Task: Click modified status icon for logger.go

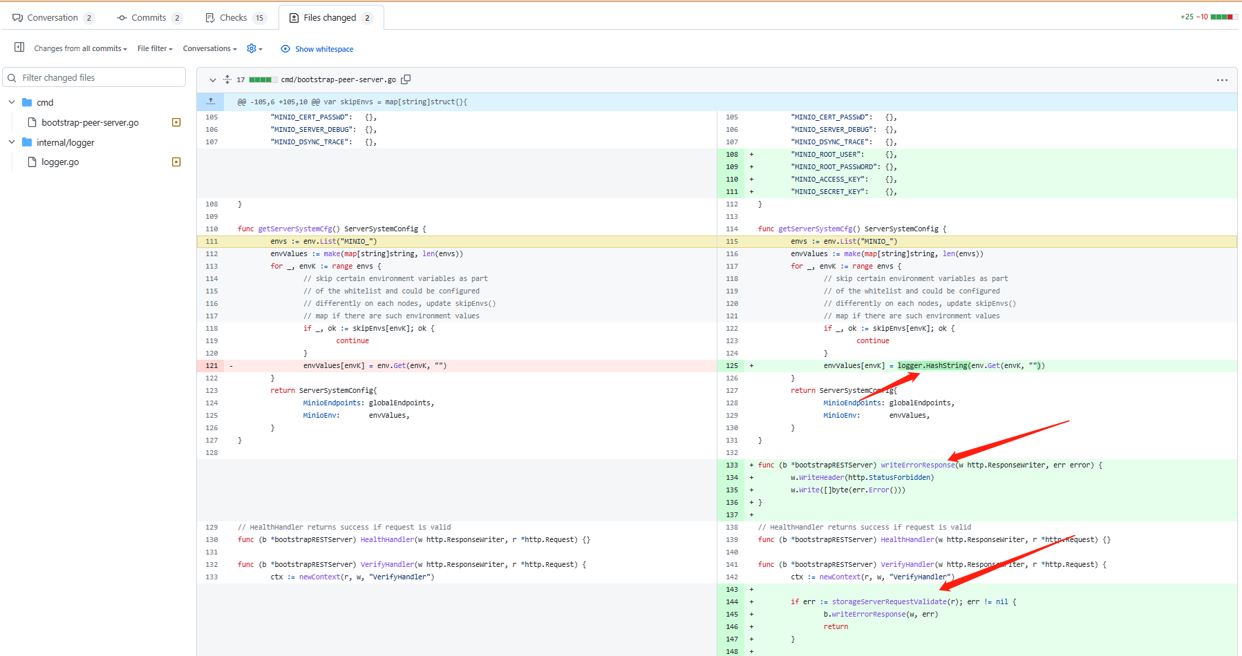Action: 176,162
